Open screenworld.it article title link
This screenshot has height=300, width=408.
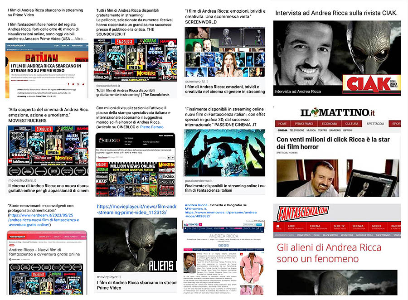point(225,89)
